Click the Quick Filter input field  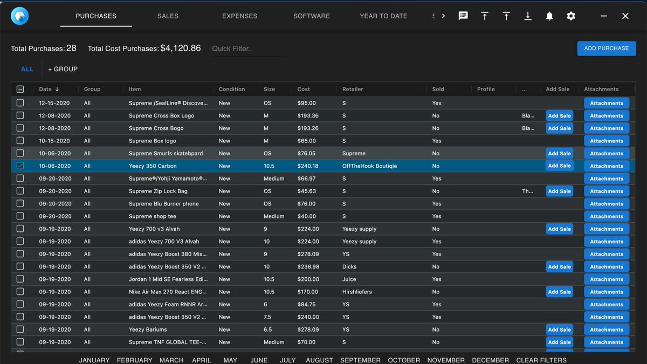249,49
